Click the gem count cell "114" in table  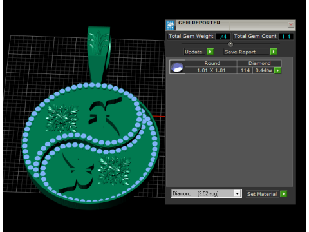click(245, 70)
